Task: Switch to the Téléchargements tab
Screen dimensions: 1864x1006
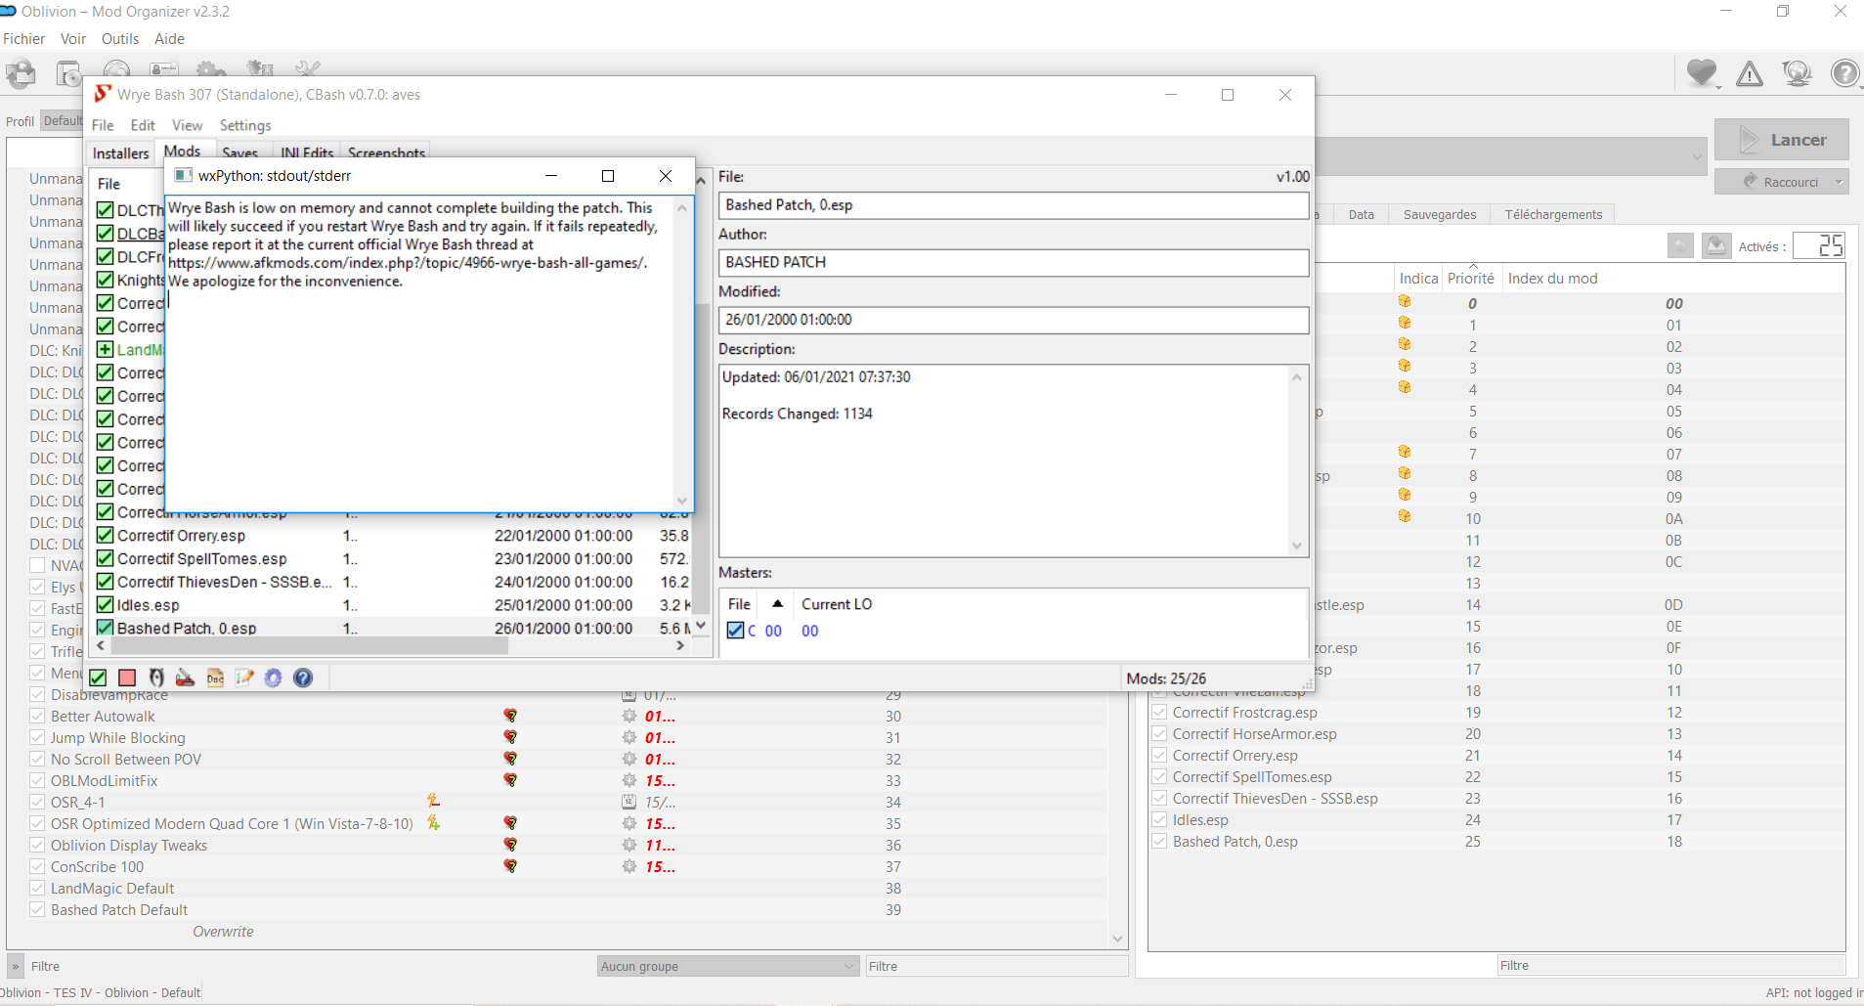Action: [x=1553, y=214]
